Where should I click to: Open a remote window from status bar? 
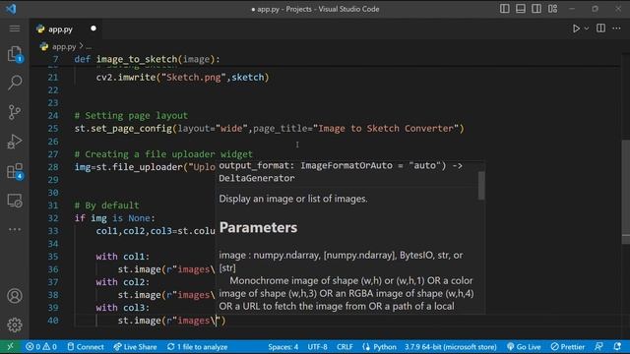click(11, 347)
